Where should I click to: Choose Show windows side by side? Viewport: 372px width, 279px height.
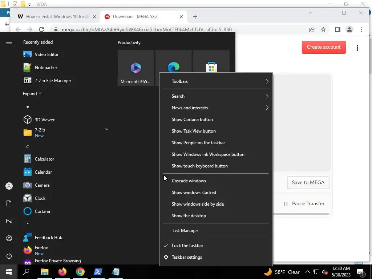tap(198, 204)
